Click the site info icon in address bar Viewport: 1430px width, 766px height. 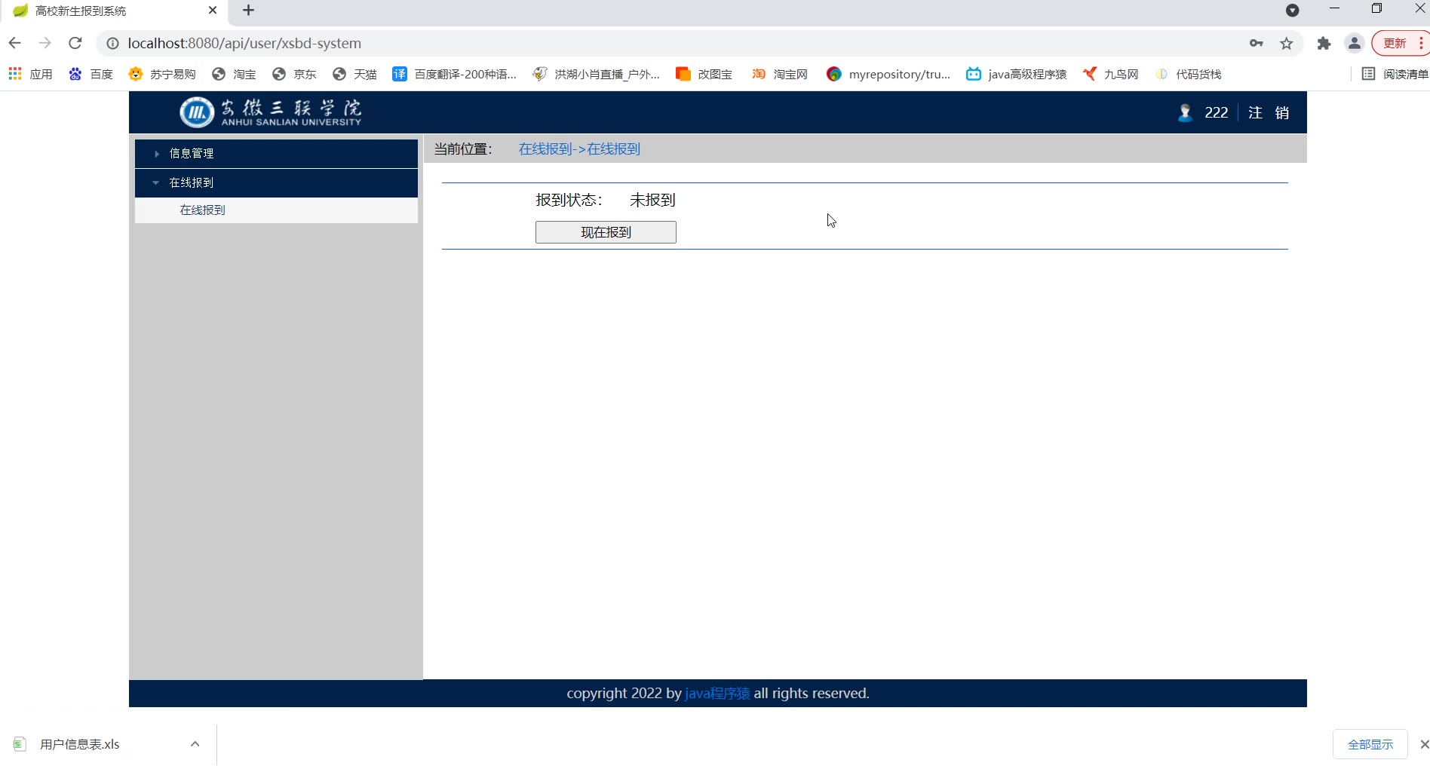tap(112, 44)
